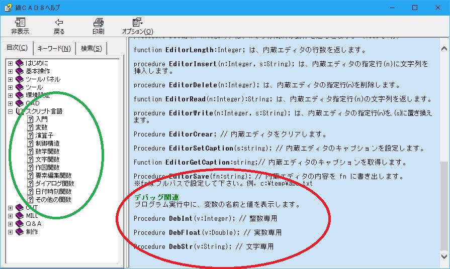The height and width of the screenshot is (269, 450).
Task: Expand the はじめに tree node
Action: pyautogui.click(x=11, y=63)
